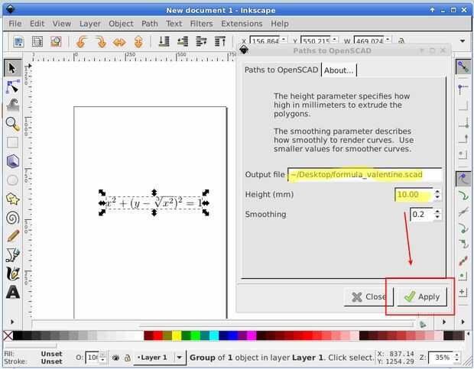Open the Text menu
The width and height of the screenshot is (474, 369).
pos(174,24)
